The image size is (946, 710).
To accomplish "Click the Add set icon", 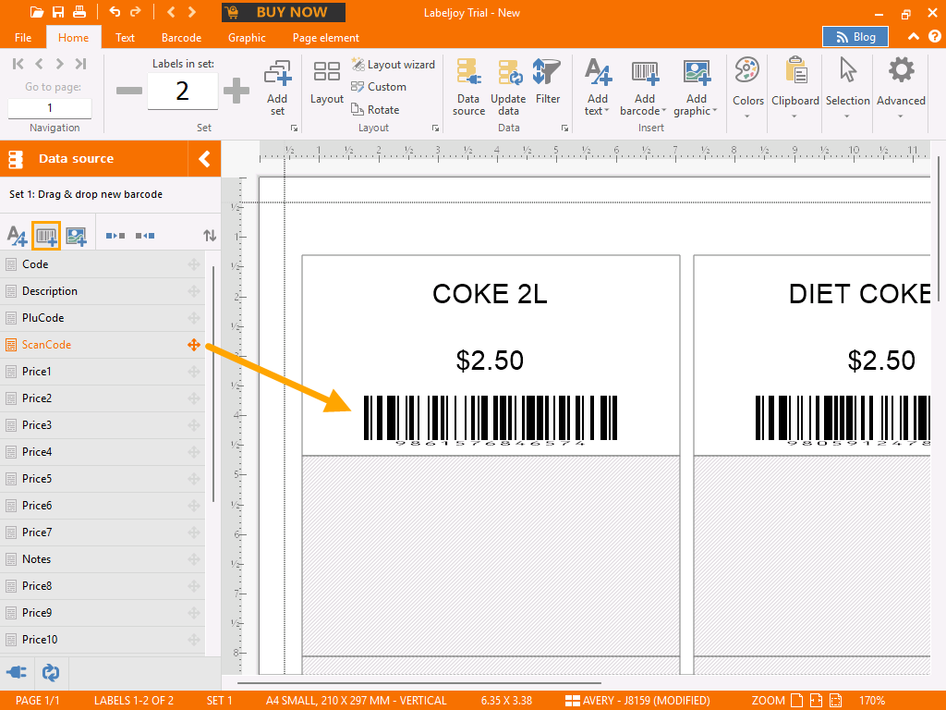I will point(277,88).
